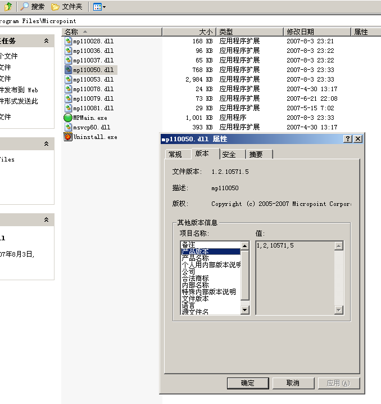Select 产品名称 in the item name list
Screen dimensions: 381x404
pos(195,258)
